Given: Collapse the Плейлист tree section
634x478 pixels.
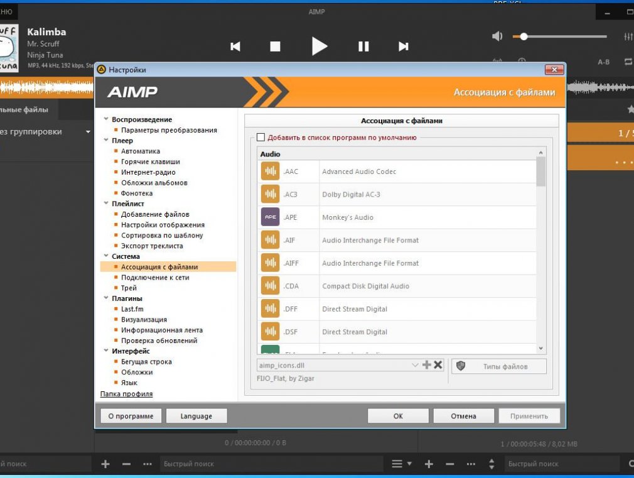Looking at the screenshot, I should 106,203.
